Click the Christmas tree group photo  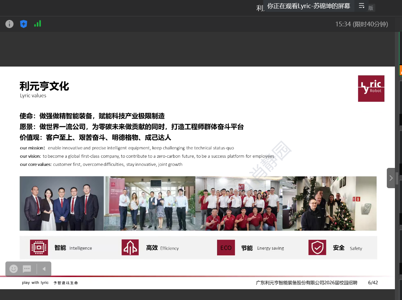(329, 203)
